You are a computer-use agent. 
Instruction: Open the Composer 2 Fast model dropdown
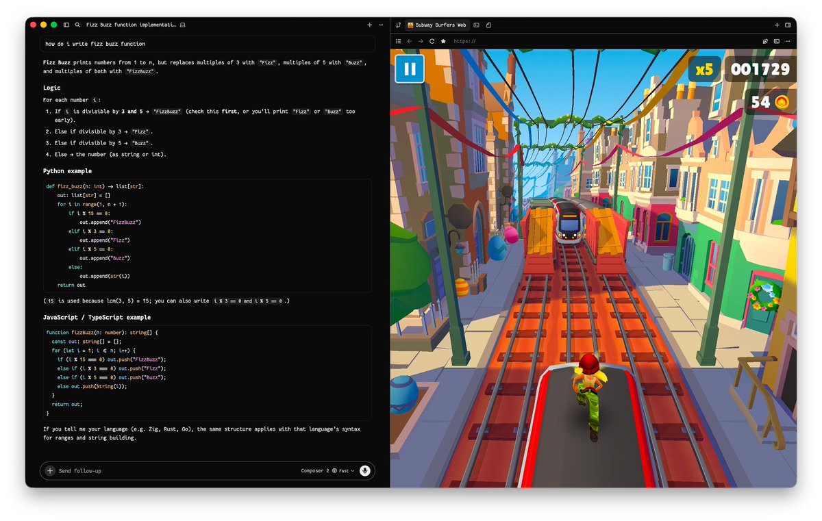point(327,471)
